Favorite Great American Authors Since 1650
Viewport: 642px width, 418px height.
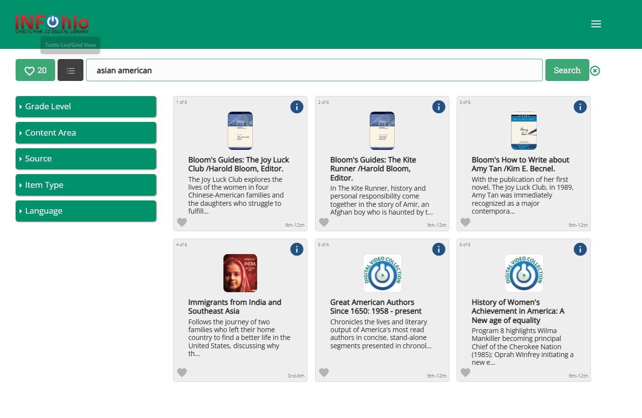[324, 373]
